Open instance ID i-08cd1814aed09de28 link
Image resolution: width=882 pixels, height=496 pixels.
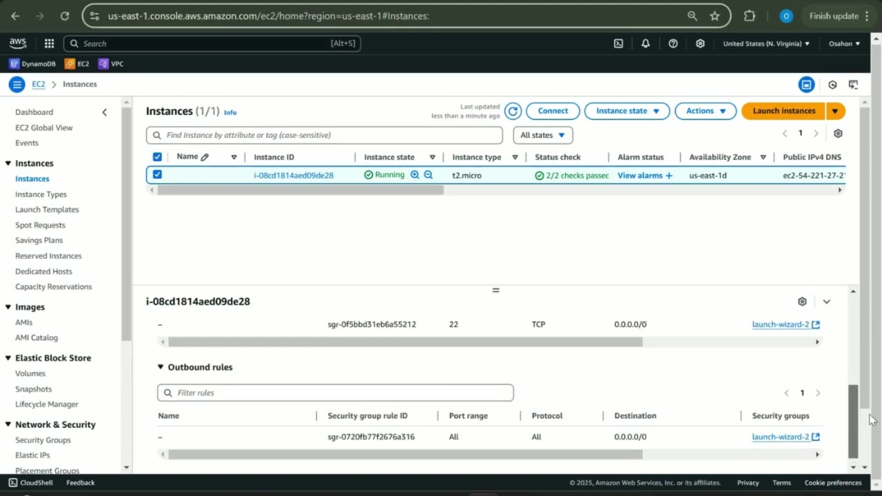tap(294, 175)
